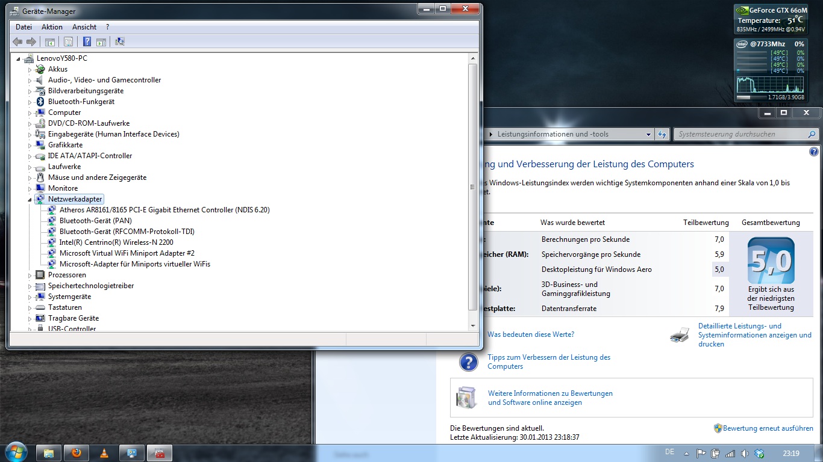823x462 pixels.
Task: Expand the Prozessoren node
Action: (x=30, y=276)
